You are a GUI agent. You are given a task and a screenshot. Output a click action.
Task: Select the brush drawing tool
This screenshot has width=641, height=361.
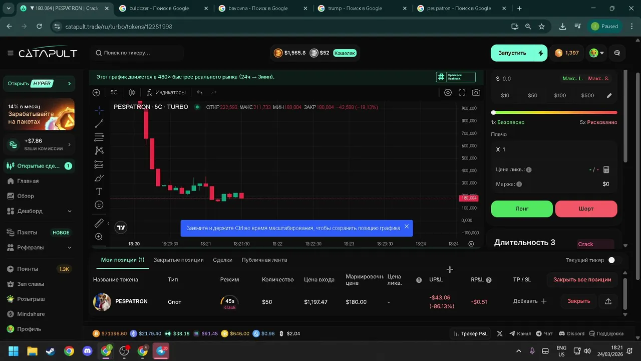click(99, 178)
